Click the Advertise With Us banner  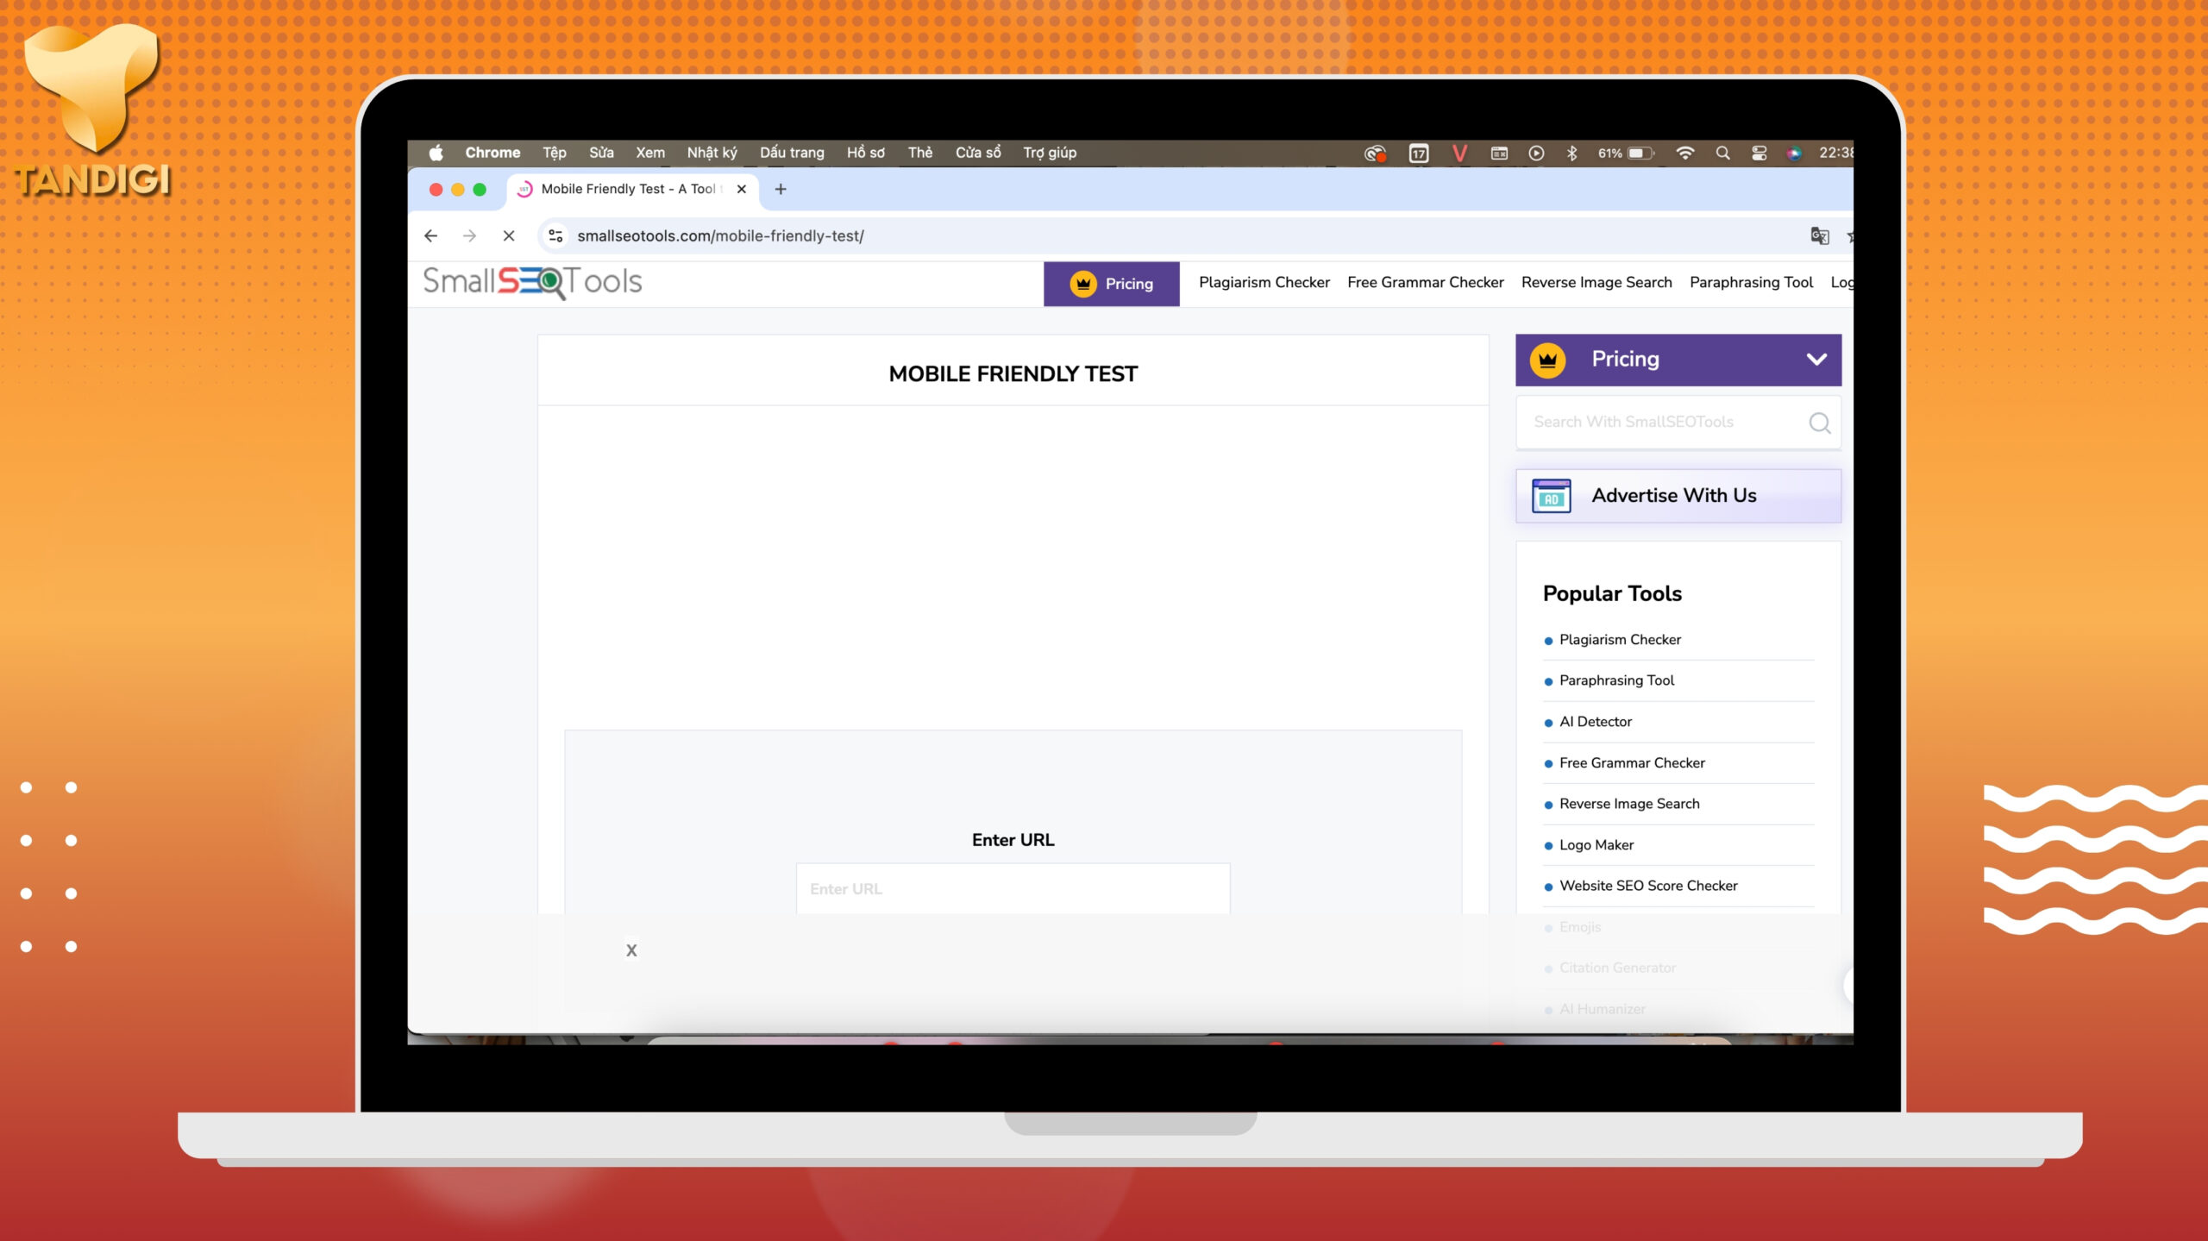coord(1678,496)
